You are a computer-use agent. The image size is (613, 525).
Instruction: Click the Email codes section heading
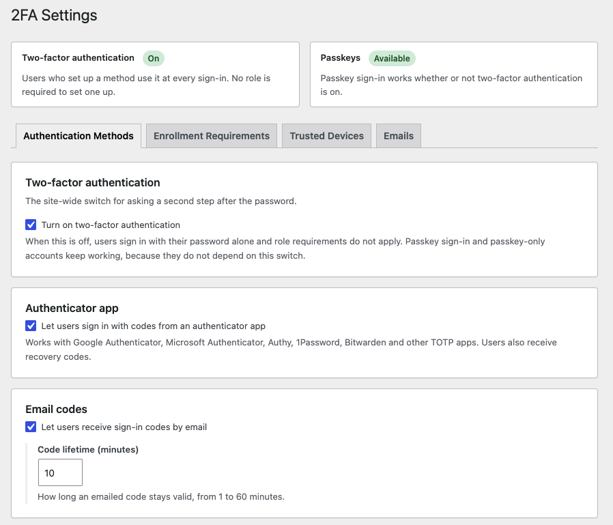tap(56, 409)
